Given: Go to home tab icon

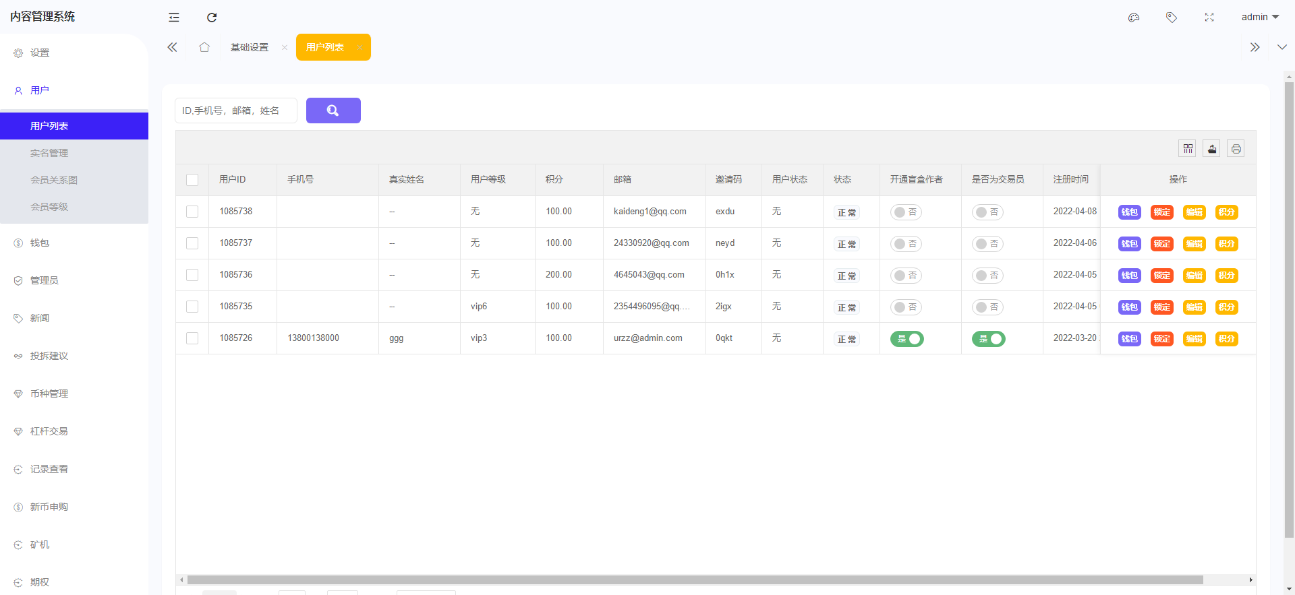Looking at the screenshot, I should 204,47.
